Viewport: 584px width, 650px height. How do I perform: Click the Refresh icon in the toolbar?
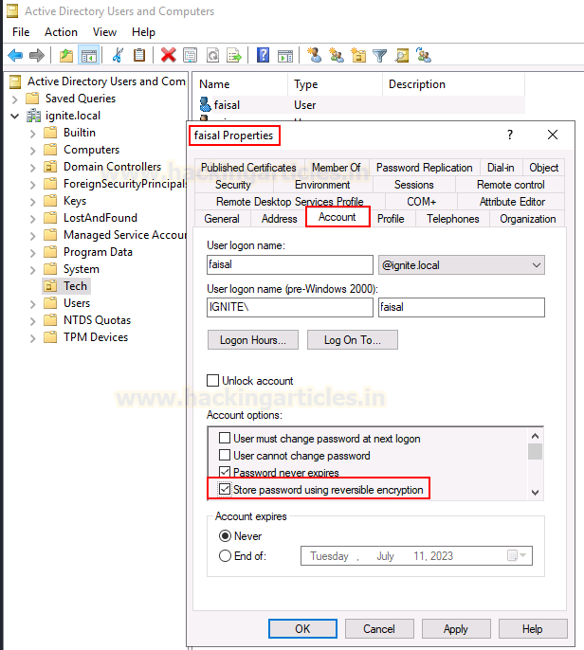[x=212, y=55]
